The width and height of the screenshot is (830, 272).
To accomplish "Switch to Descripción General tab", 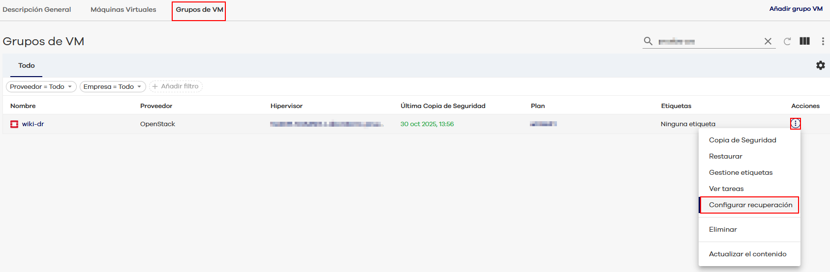I will [37, 9].
